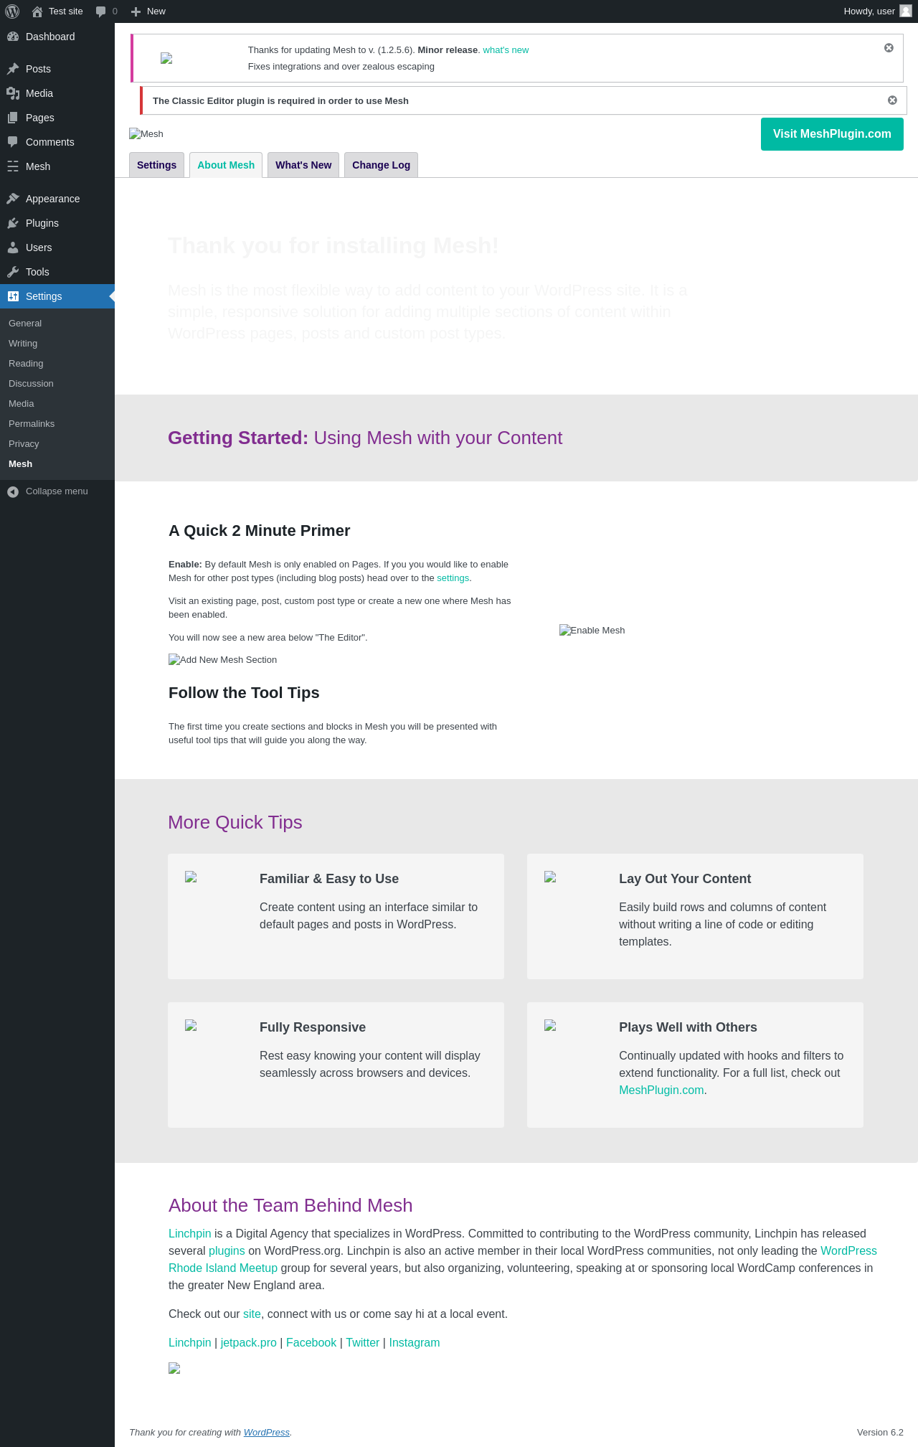Image resolution: width=918 pixels, height=1447 pixels.
Task: Follow the "what's new" link in notice
Action: (506, 50)
